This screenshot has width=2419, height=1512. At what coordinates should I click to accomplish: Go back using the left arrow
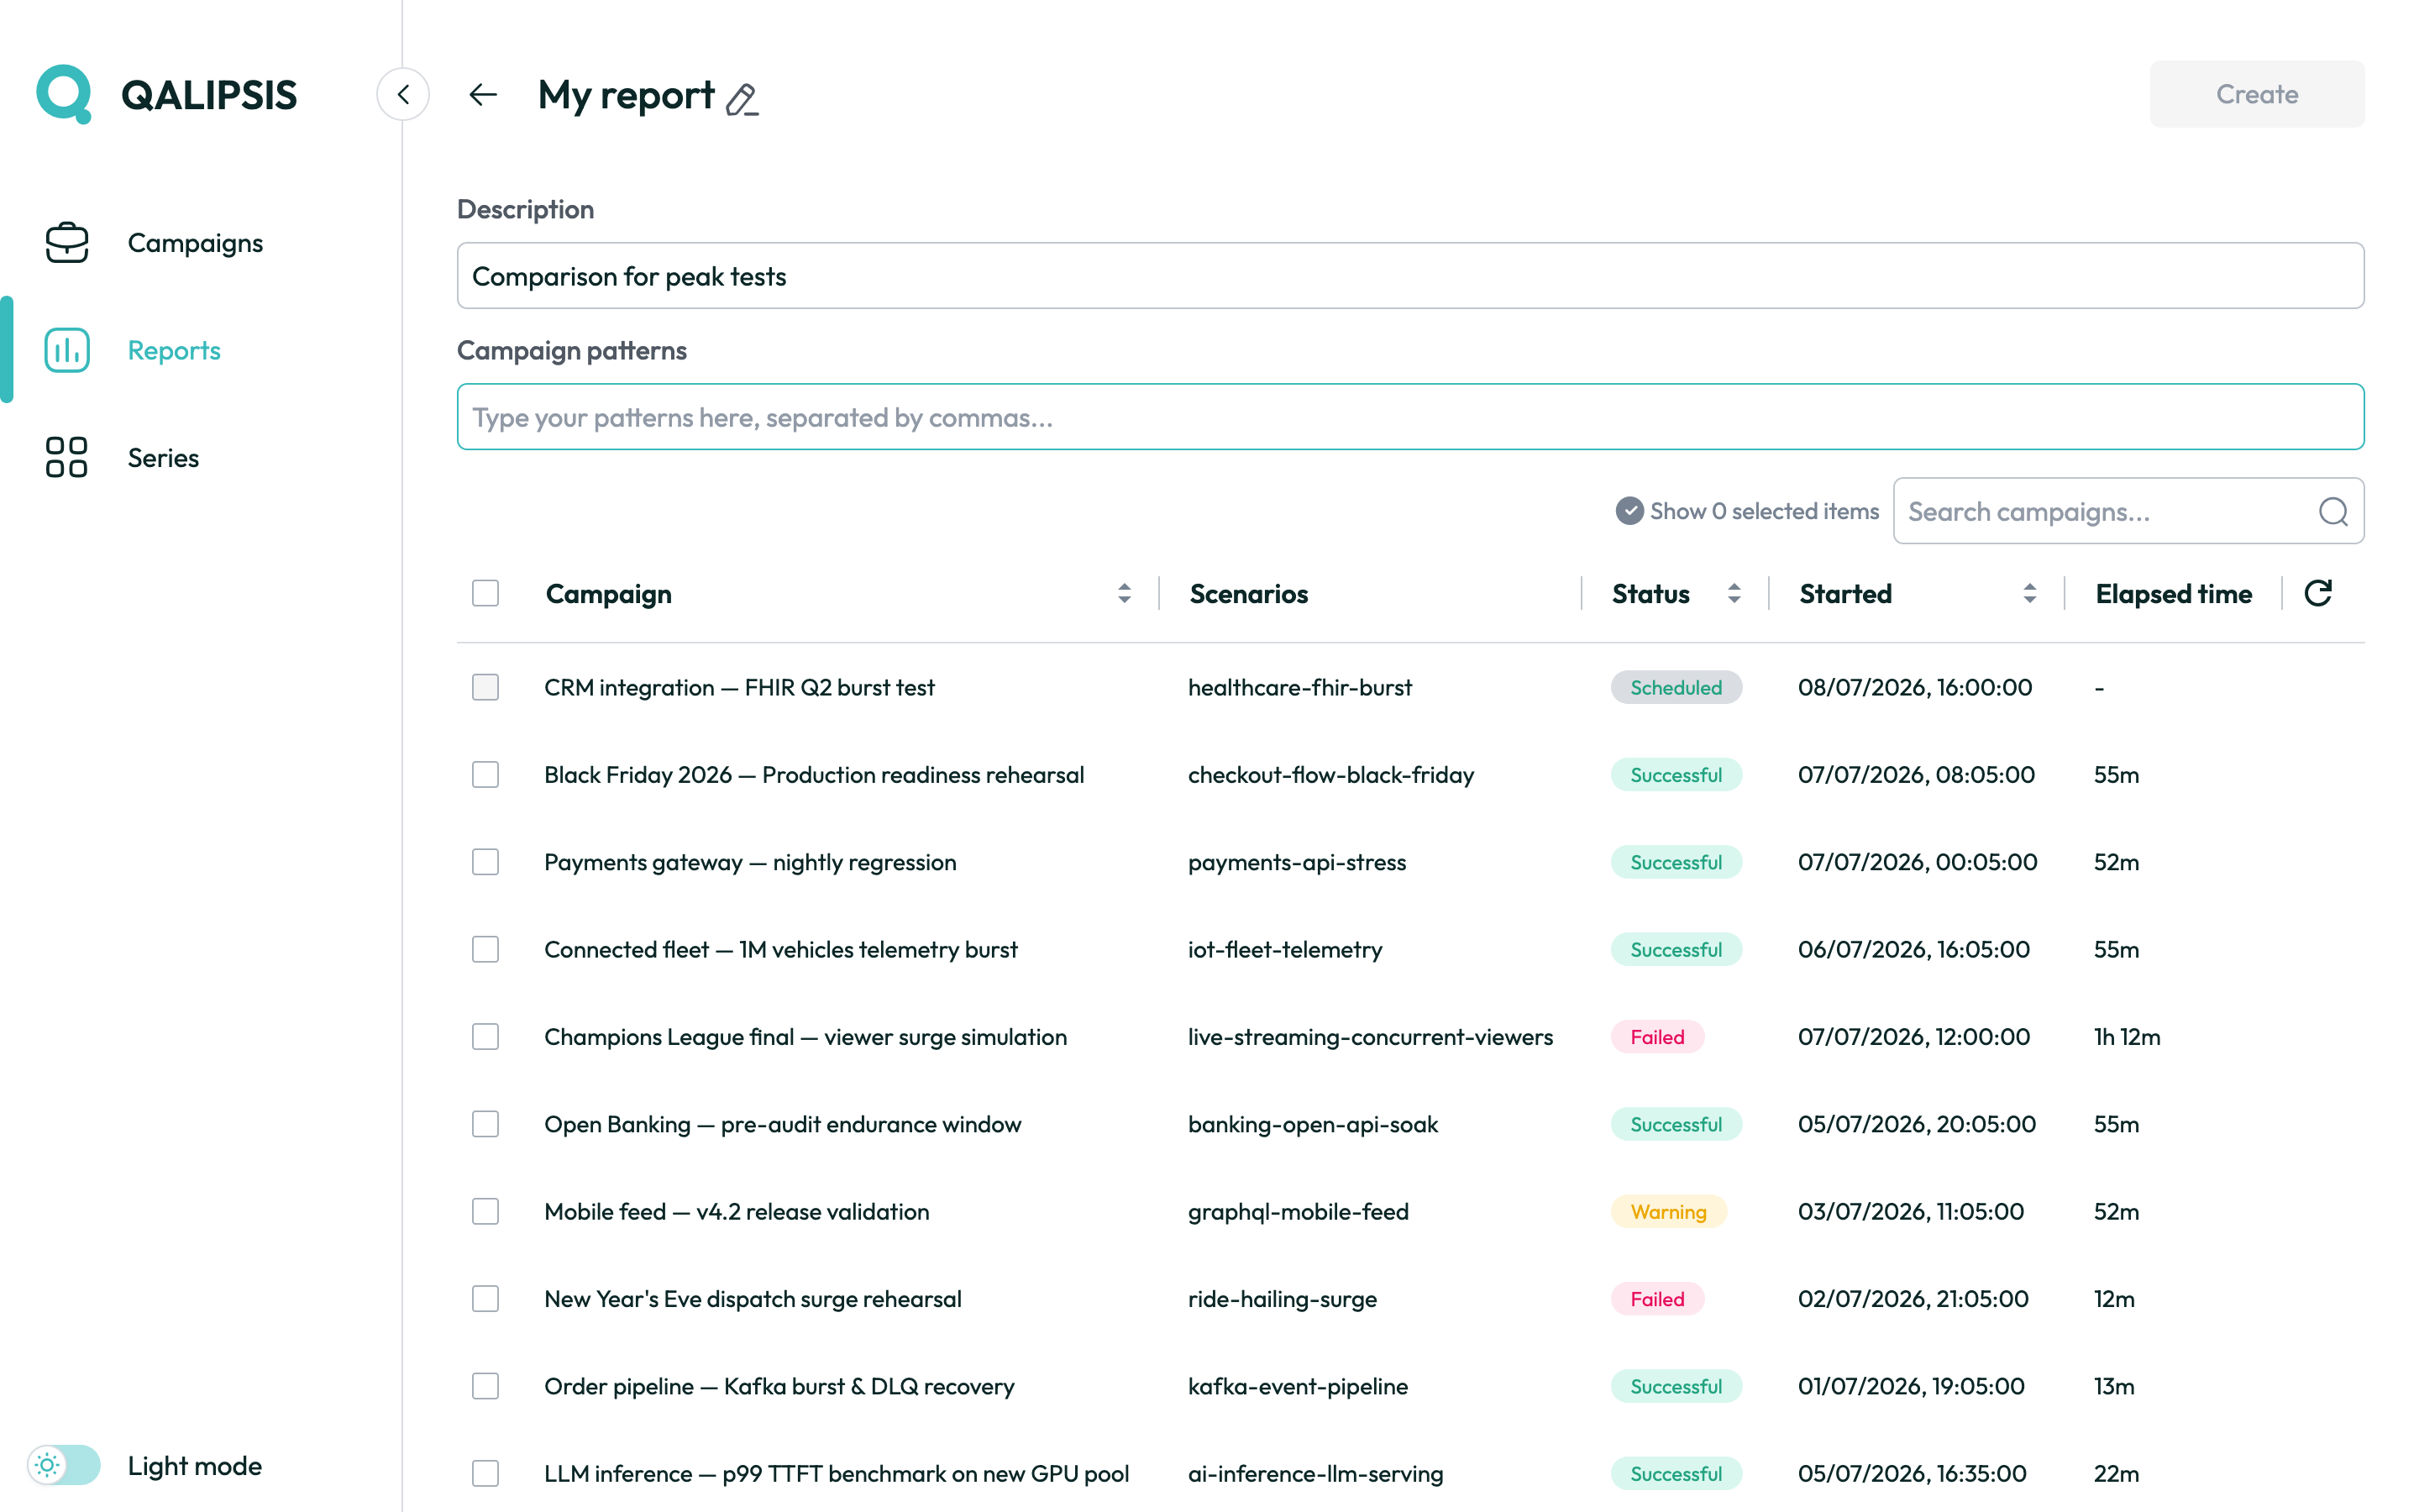tap(483, 94)
